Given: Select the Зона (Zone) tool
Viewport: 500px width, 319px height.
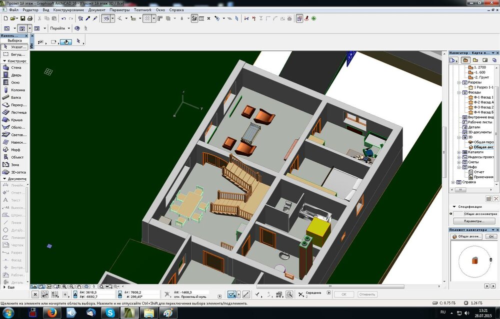Looking at the screenshot, I should pyautogui.click(x=14, y=165).
